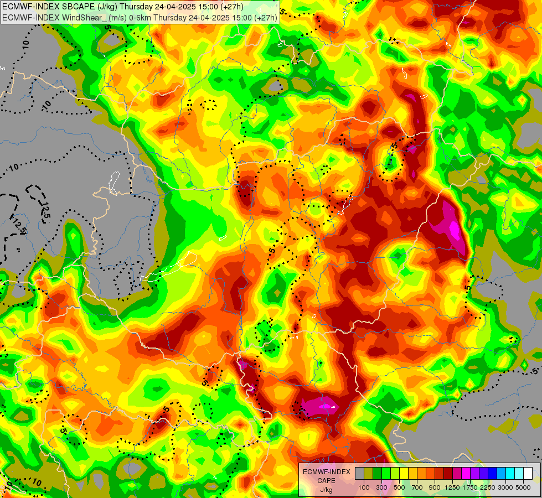Select the dark green legend swatch
Image resolution: width=542 pixels, height=498 pixels.
pos(378,474)
